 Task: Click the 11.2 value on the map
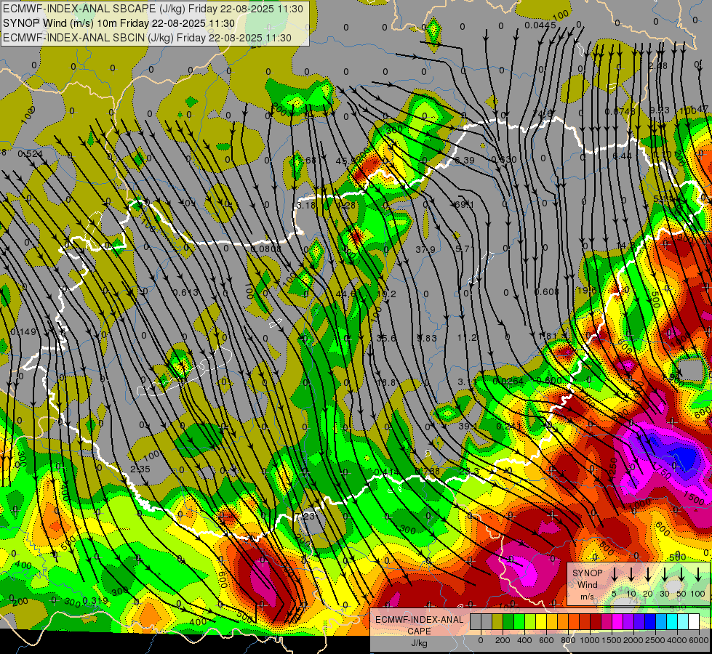(467, 338)
